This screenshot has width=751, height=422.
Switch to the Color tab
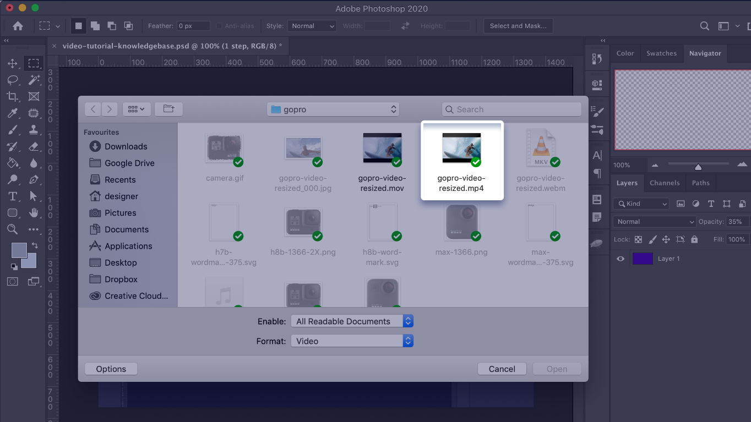[625, 53]
